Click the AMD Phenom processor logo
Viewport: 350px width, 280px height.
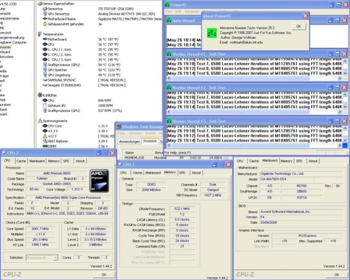99,181
